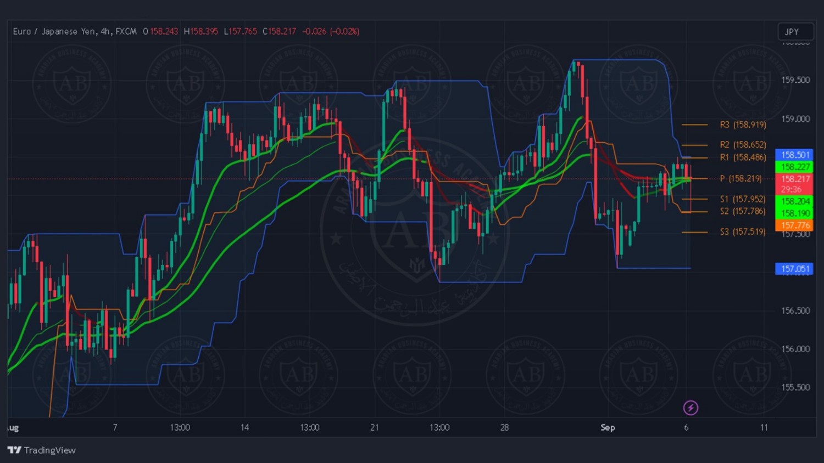The width and height of the screenshot is (824, 463).
Task: Click the orange 157.776 price tag
Action: point(794,225)
